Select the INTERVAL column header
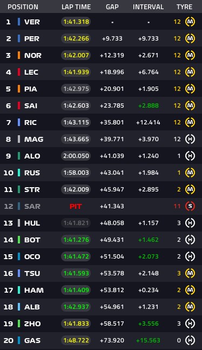The height and width of the screenshot is (350, 202). click(149, 7)
